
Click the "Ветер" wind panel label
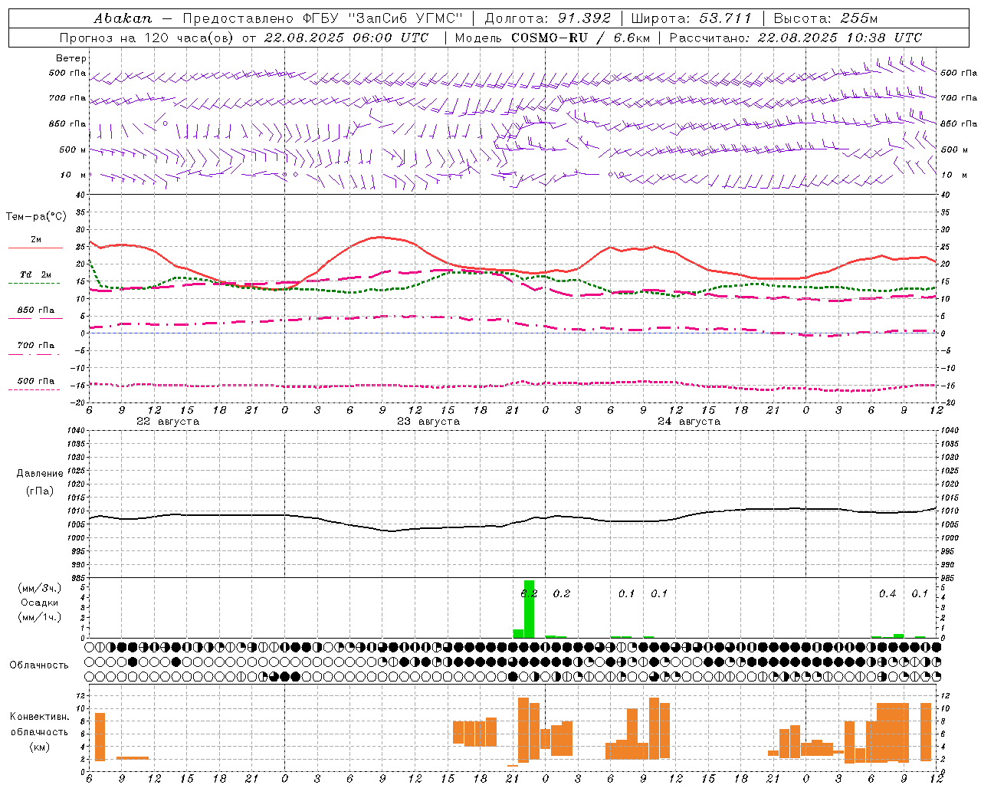pyautogui.click(x=71, y=58)
